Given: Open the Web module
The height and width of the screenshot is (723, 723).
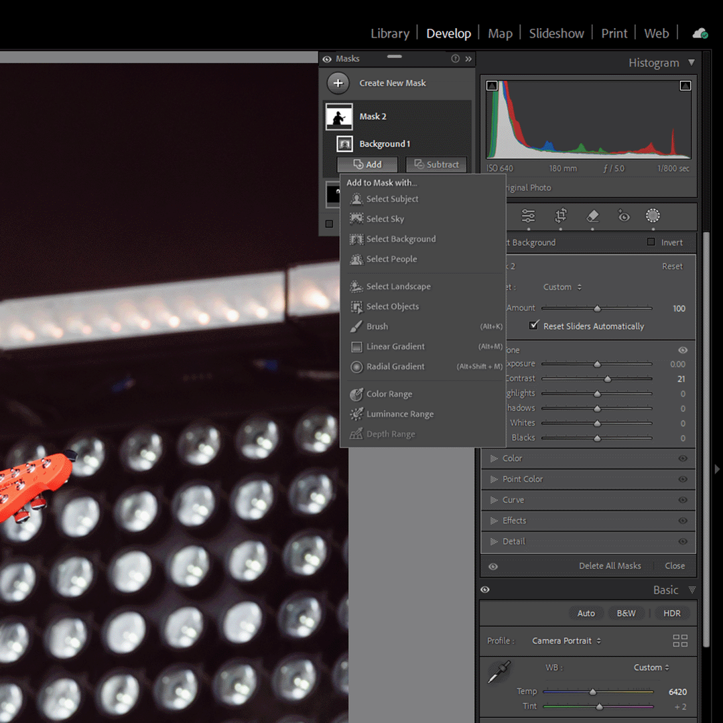Looking at the screenshot, I should coord(656,34).
